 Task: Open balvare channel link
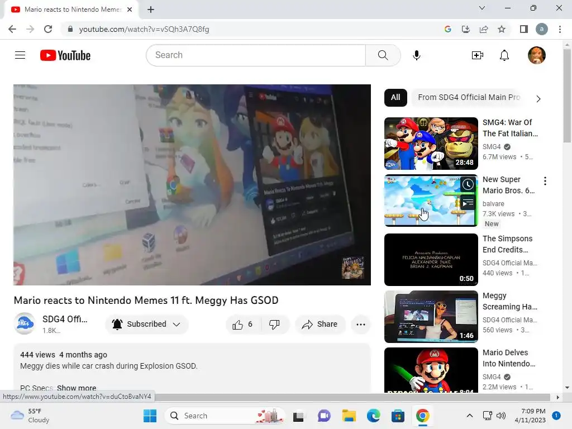(x=493, y=203)
